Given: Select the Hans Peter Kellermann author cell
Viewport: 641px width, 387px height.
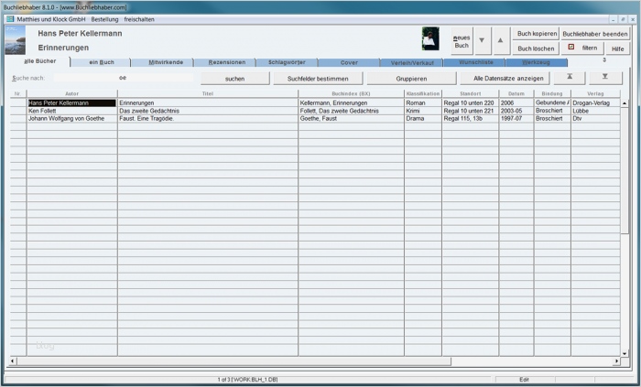Looking at the screenshot, I should click(x=72, y=102).
